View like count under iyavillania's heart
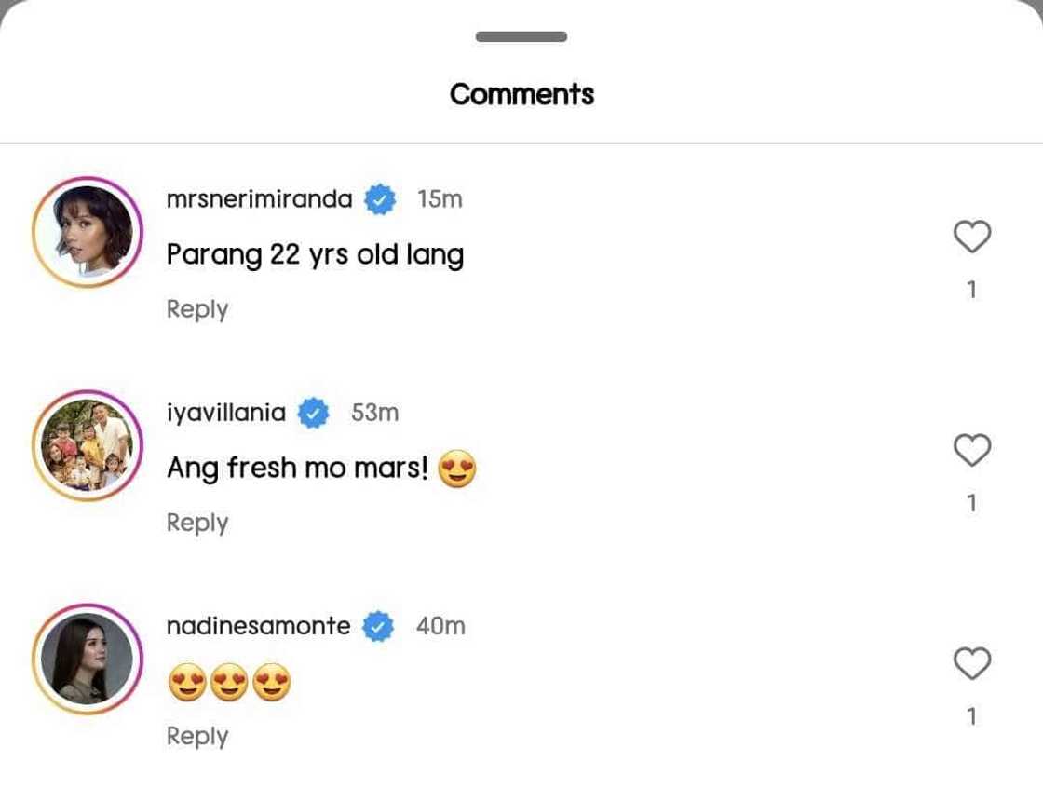The width and height of the screenshot is (1043, 789). click(x=972, y=504)
